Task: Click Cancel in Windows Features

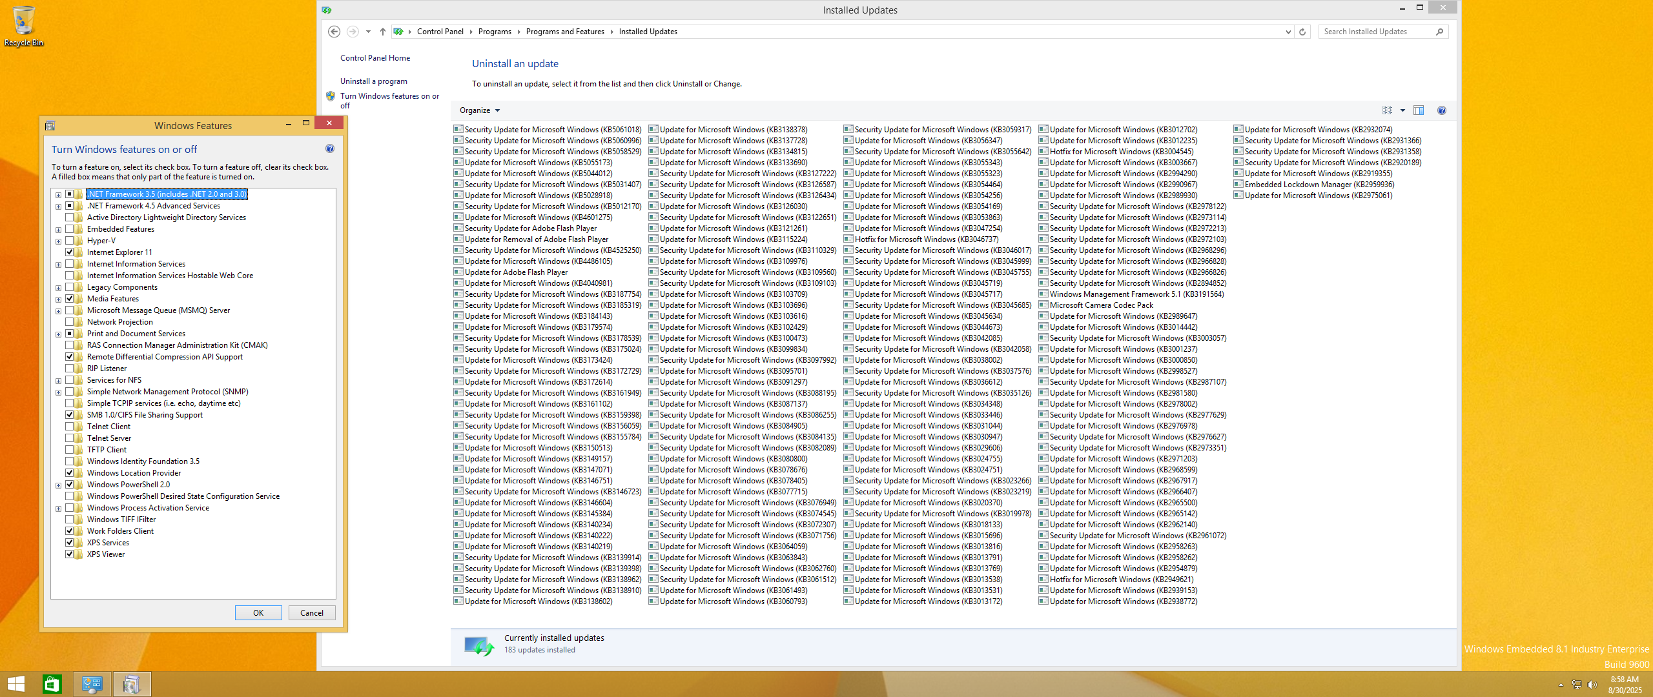Action: click(x=312, y=612)
